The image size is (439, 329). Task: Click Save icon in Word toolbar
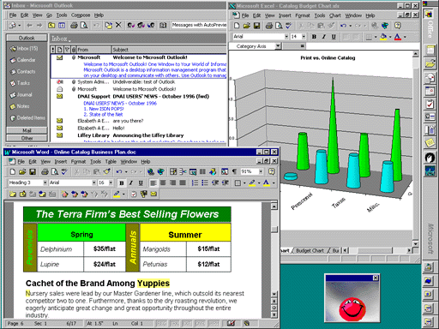coord(33,172)
